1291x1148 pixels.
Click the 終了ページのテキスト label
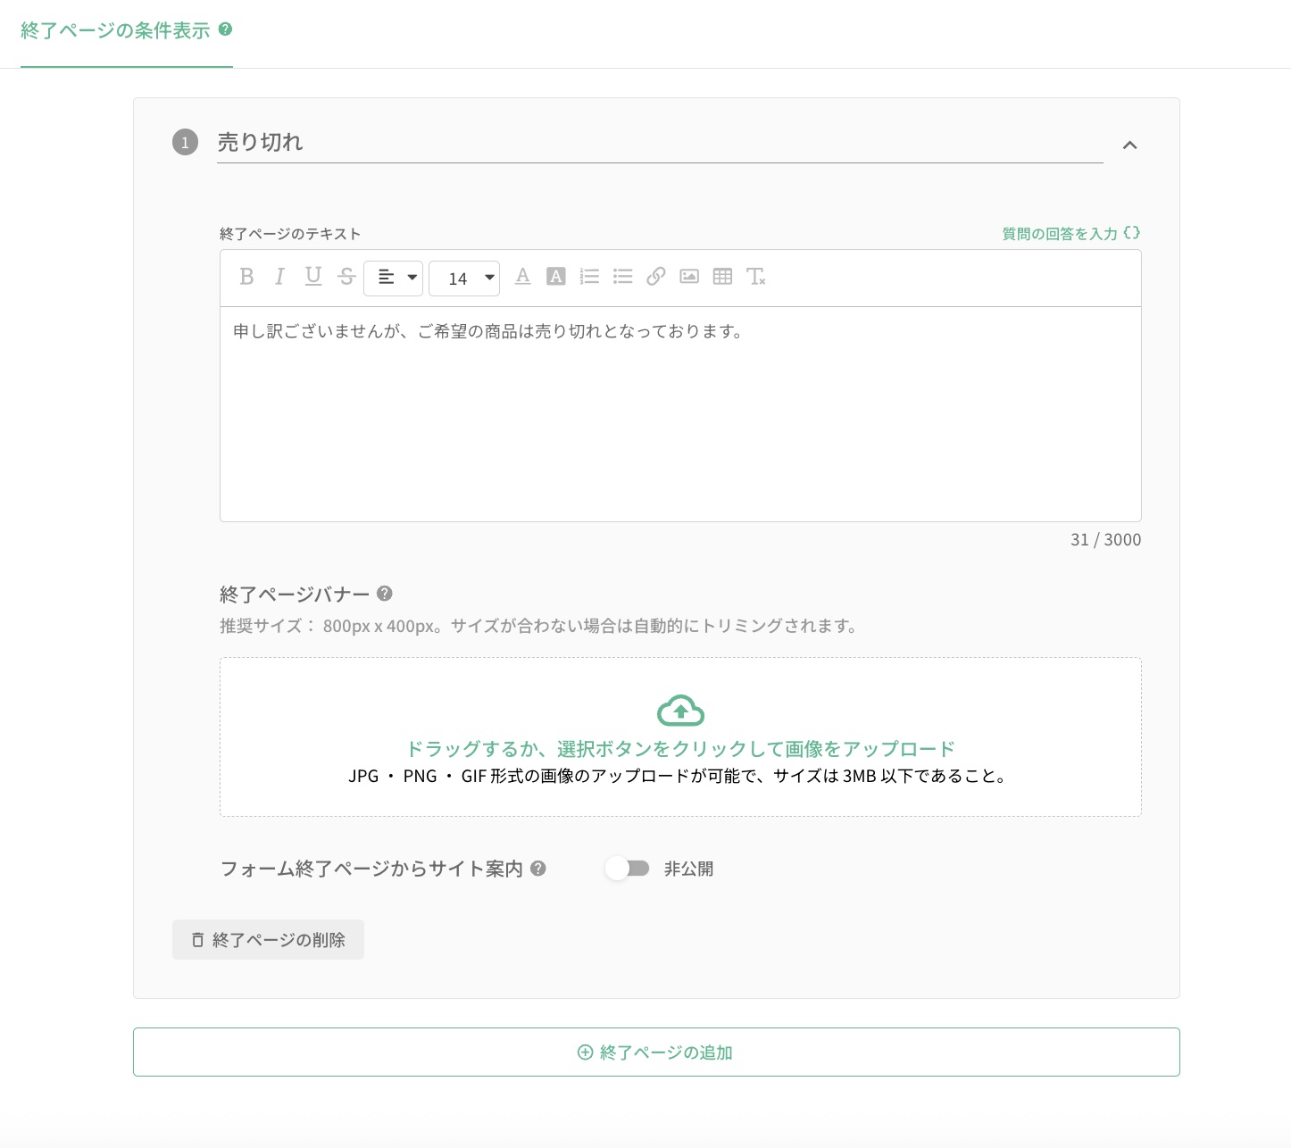coord(290,234)
